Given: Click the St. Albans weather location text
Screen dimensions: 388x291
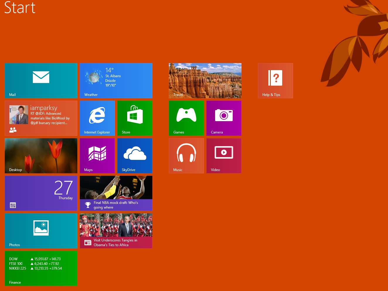Looking at the screenshot, I should point(113,76).
